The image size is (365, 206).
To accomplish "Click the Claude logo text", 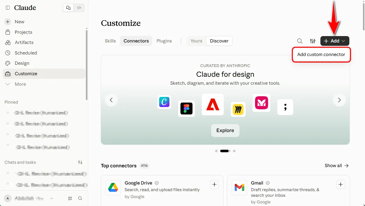I will click(25, 8).
